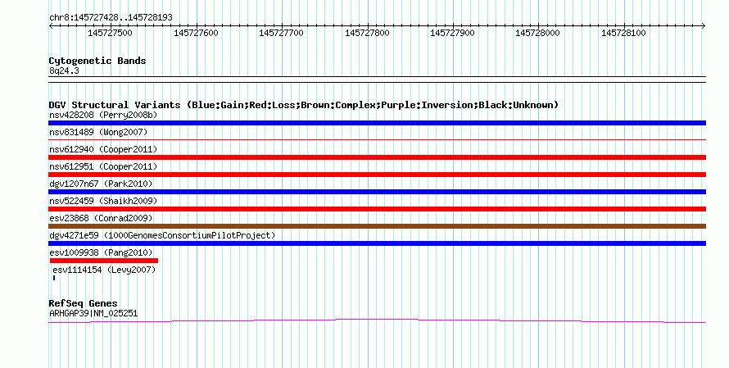Click ruler position 145727600

(196, 33)
